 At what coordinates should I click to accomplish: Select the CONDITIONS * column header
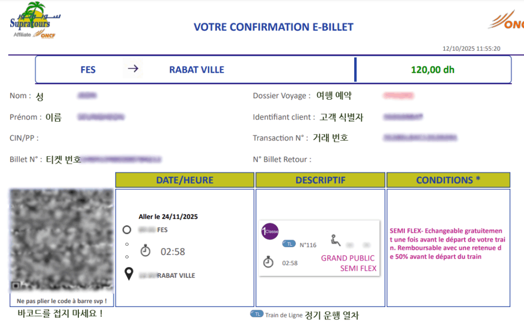click(448, 180)
